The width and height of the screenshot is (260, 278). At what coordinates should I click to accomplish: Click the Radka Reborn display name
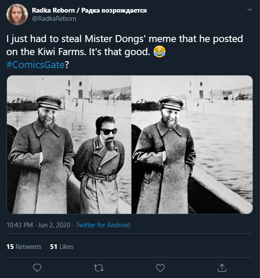[x=53, y=10]
